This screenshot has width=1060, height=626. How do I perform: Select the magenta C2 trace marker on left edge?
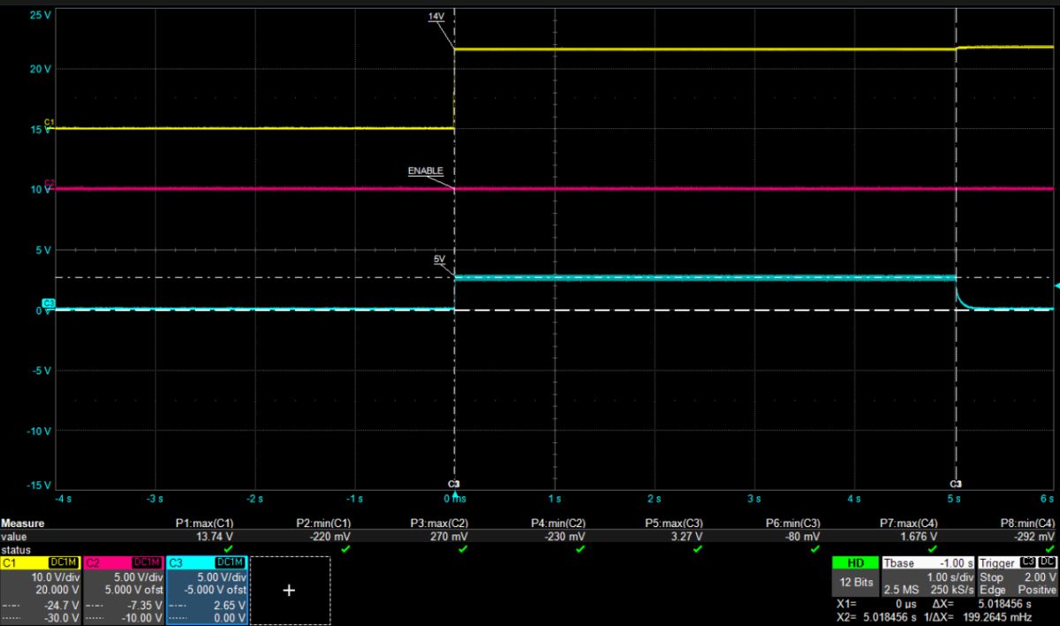49,183
